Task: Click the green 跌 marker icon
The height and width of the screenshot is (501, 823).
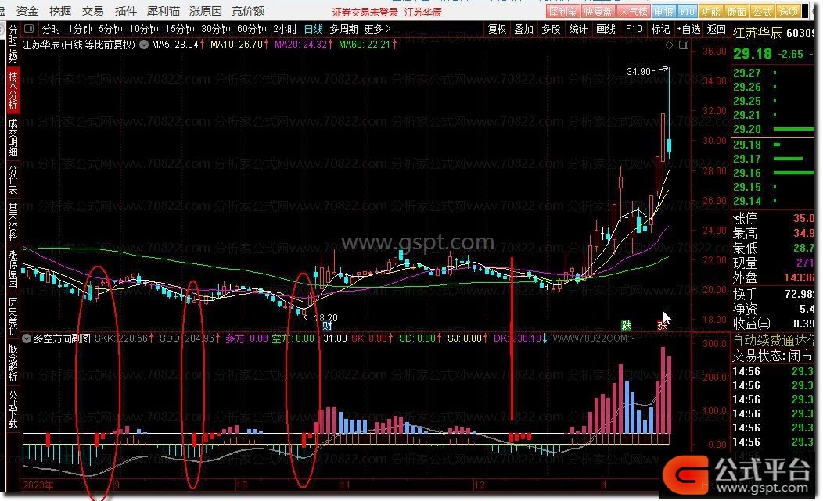Action: 626,326
